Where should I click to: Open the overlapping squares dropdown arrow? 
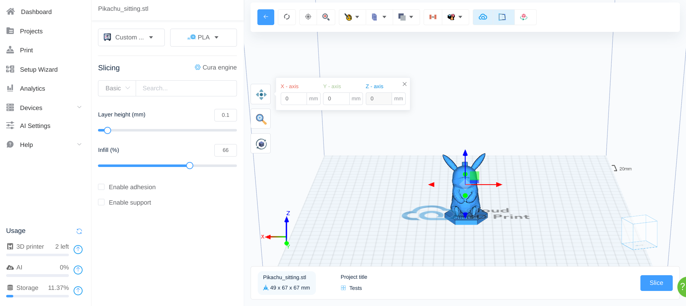click(x=411, y=17)
